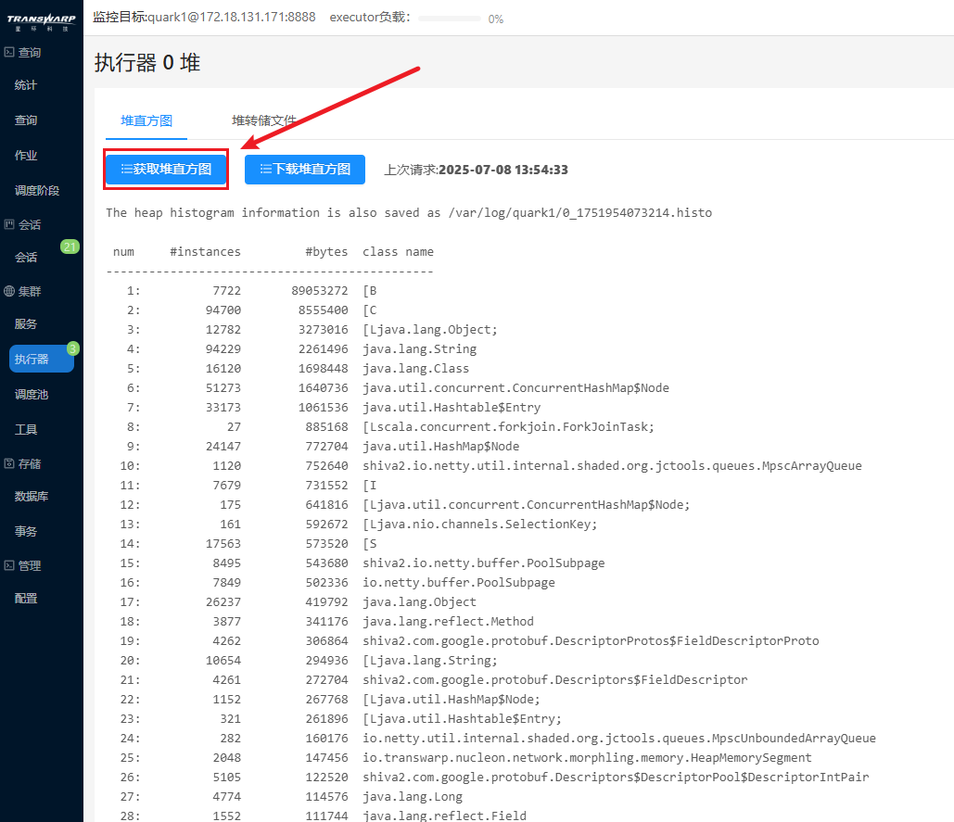Select the 堆直方图 tab
The height and width of the screenshot is (822, 954).
pyautogui.click(x=146, y=120)
